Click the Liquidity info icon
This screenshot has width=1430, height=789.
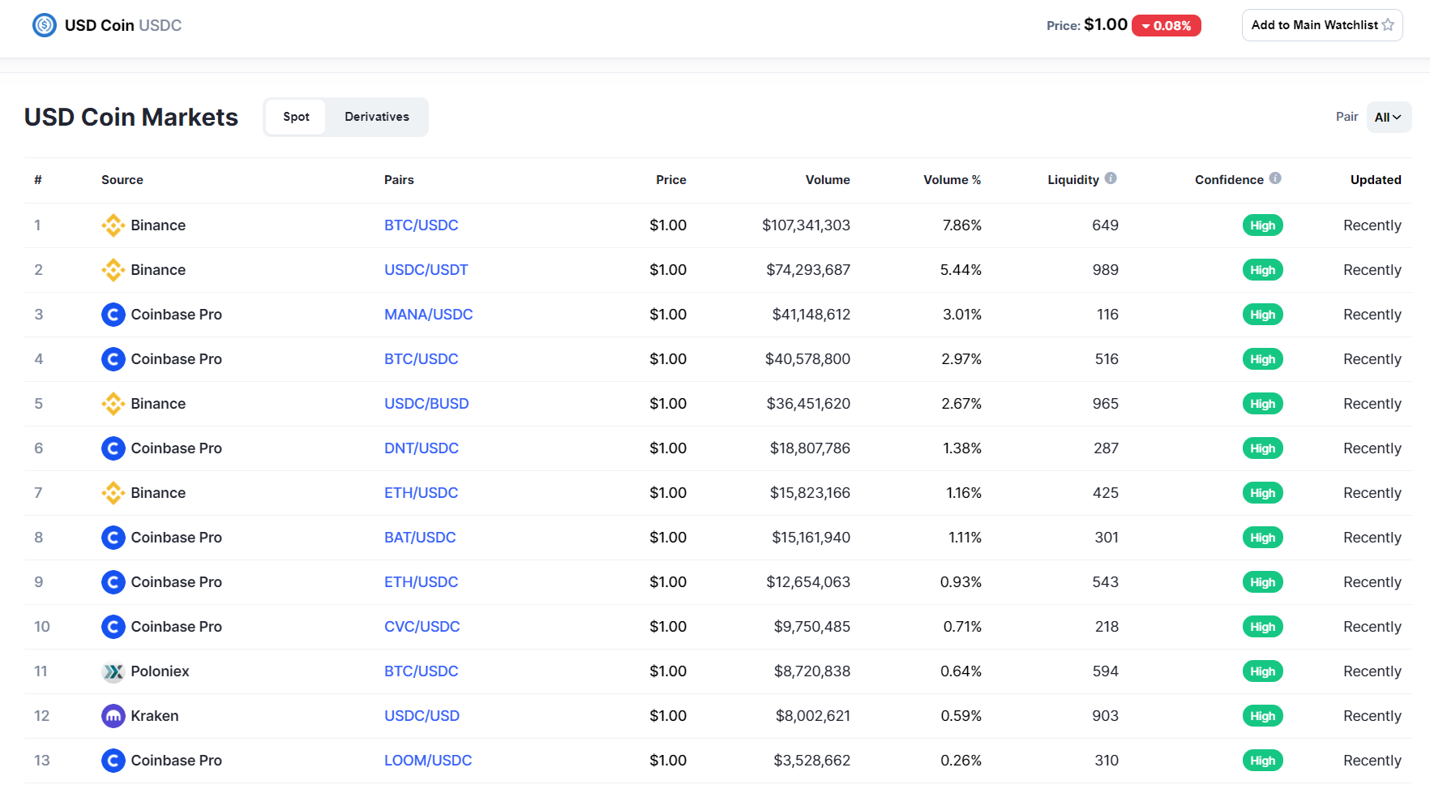tap(1111, 178)
